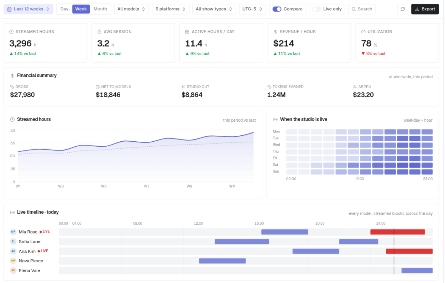Switch to Month granularity tab
The height and width of the screenshot is (283, 445).
(x=100, y=9)
